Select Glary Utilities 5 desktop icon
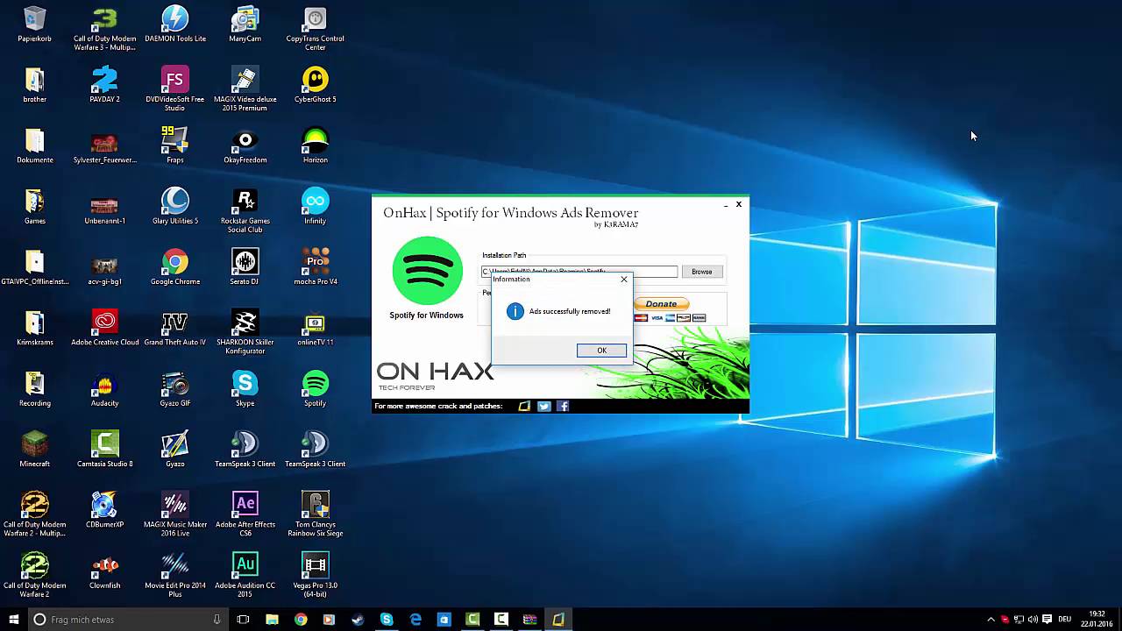 [175, 207]
